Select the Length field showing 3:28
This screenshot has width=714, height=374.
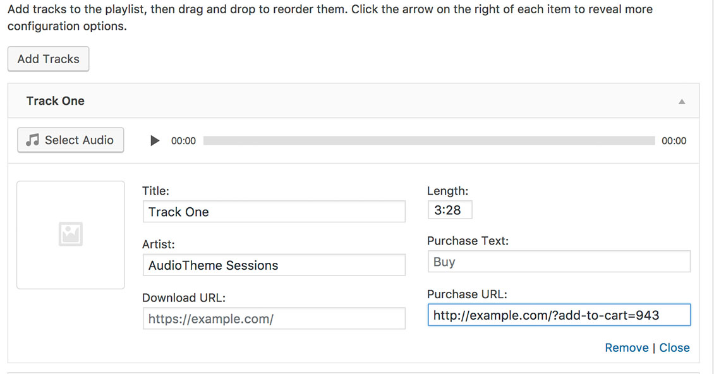click(x=450, y=210)
